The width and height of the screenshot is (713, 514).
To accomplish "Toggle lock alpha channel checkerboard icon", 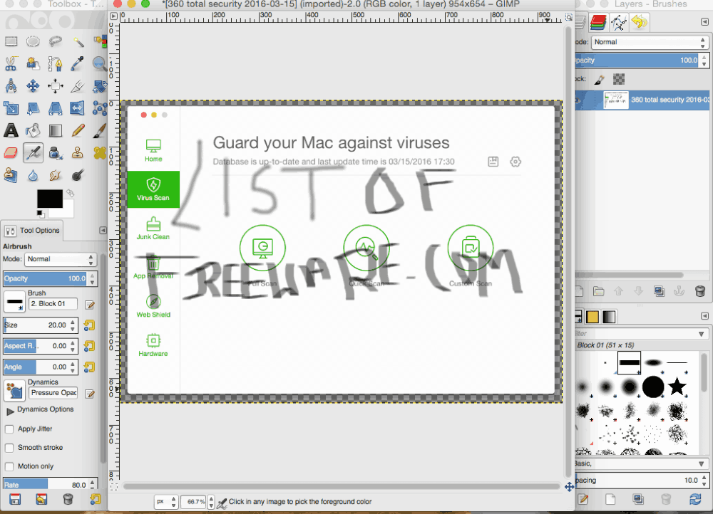I will 619,80.
